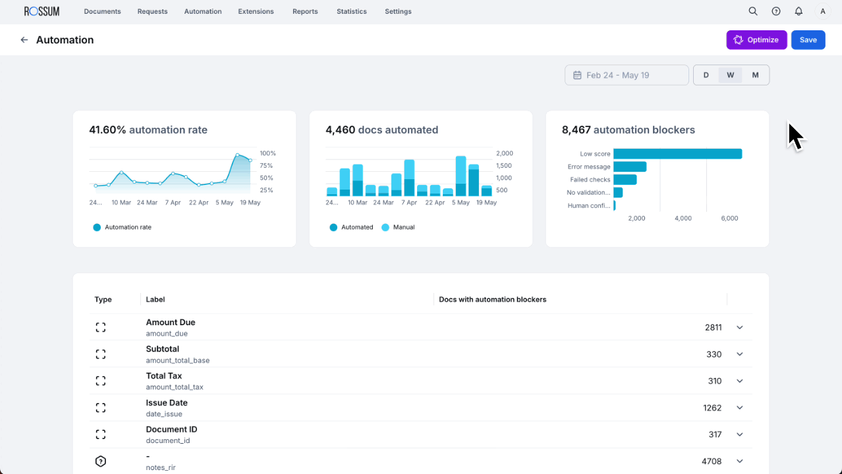
Task: Click the back arrow next to Automation
Action: [x=24, y=39]
